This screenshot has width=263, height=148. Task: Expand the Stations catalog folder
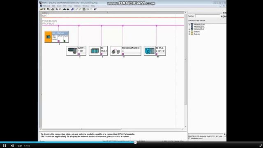click(x=189, y=32)
